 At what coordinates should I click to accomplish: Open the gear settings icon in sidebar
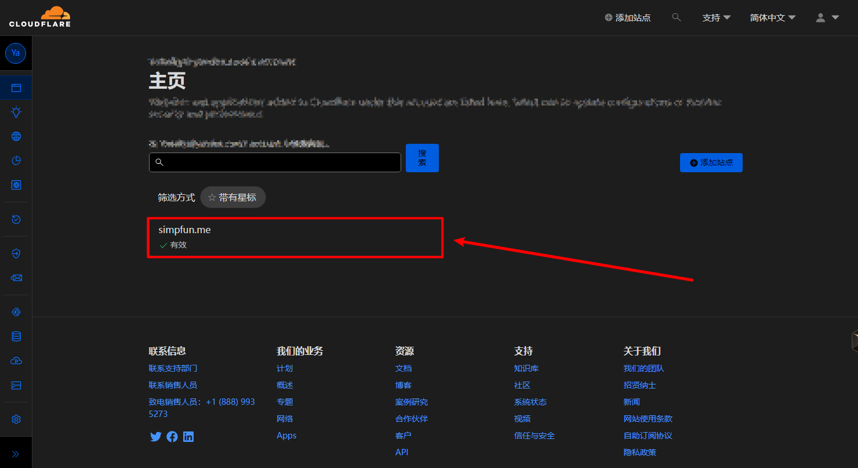coord(16,419)
